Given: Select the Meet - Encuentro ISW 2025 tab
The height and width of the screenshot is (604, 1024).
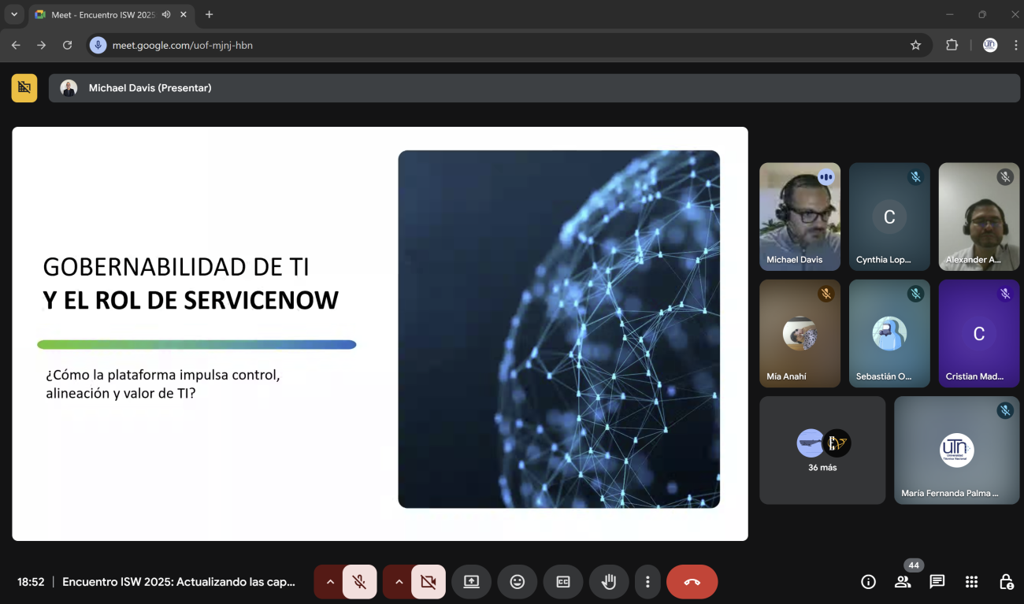Looking at the screenshot, I should (x=102, y=15).
